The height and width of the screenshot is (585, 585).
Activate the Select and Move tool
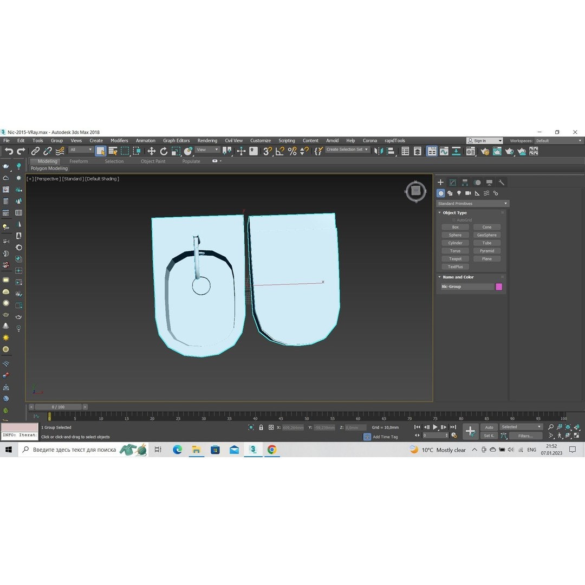click(x=152, y=151)
